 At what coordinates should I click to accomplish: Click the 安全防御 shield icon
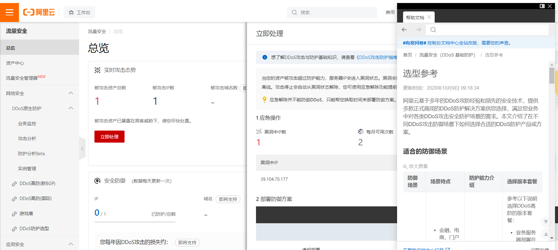(97, 181)
